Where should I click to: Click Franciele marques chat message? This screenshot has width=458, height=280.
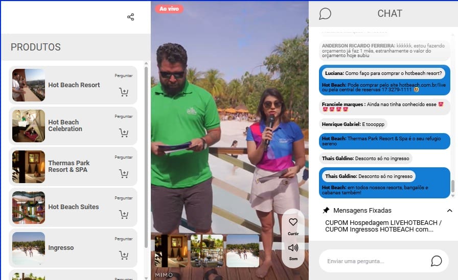click(384, 107)
